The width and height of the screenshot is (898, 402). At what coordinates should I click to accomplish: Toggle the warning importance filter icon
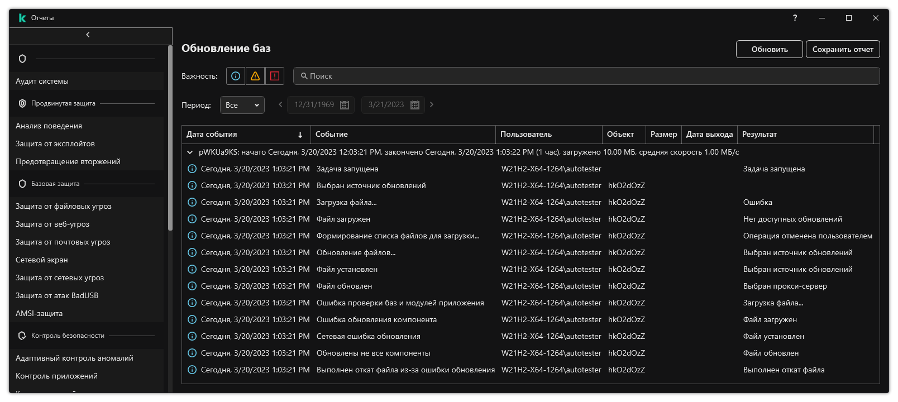[x=255, y=76]
